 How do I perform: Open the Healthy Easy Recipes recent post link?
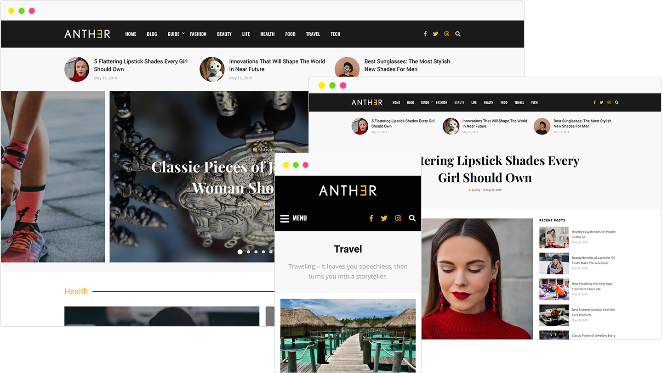coord(594,234)
